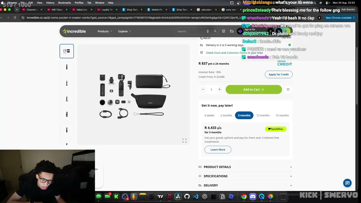Launch Visual Studio Code from the dock

pos(195,197)
